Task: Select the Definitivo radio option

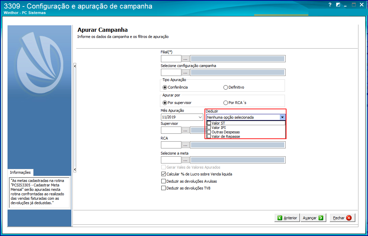Action: click(234, 87)
